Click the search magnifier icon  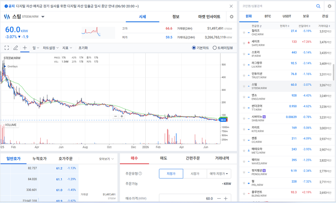click(x=318, y=6)
